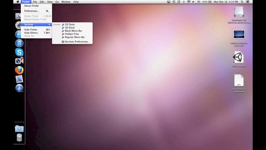
Task: Open the Help menu
Action: 76,2
